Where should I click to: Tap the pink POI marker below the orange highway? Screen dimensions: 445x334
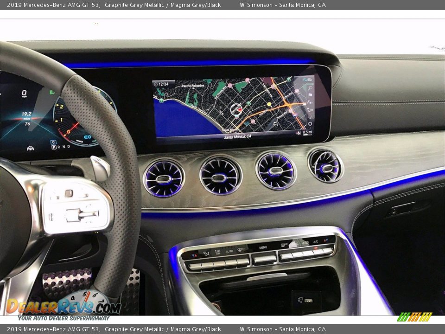[253, 121]
